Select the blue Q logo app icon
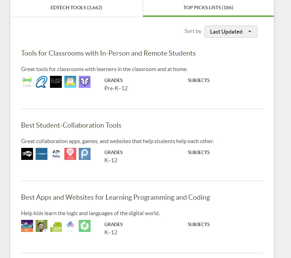Image resolution: width=291 pixels, height=258 pixels. 41,82
